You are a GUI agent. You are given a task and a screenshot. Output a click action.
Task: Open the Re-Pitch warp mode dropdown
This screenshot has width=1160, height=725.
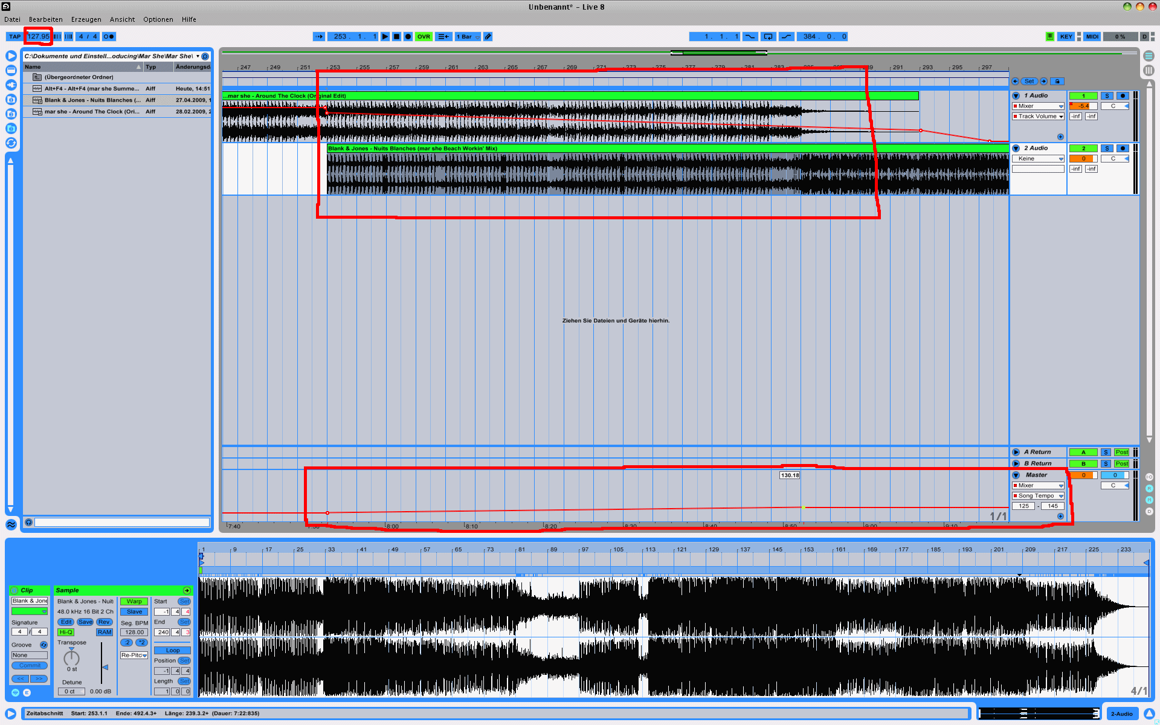pyautogui.click(x=134, y=655)
